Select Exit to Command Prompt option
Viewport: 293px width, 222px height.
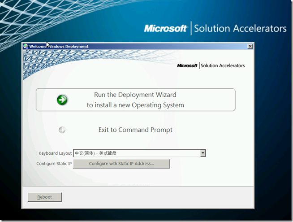(135, 130)
